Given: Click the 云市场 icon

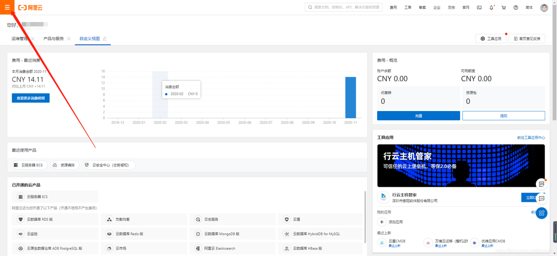Looking at the screenshot, I should (110, 248).
